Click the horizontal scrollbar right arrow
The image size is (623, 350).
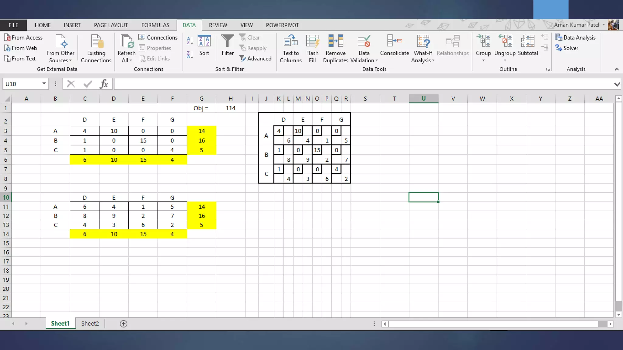610,324
